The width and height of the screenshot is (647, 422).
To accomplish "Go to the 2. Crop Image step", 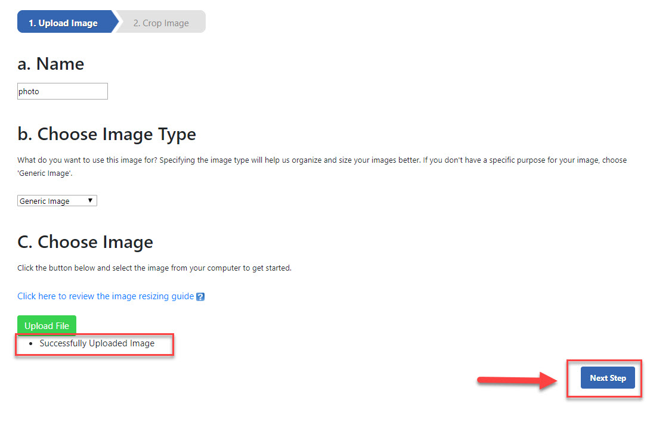I will [161, 23].
